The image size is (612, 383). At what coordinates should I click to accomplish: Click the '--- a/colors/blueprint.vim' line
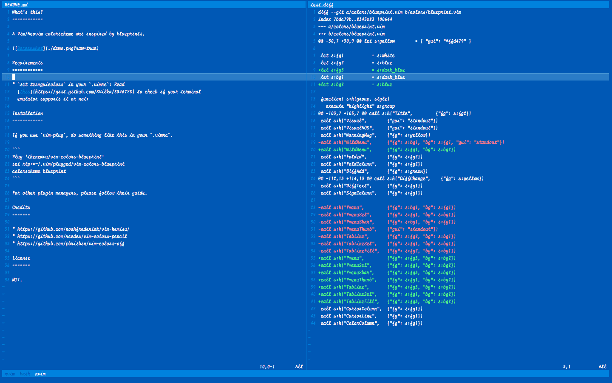[351, 26]
